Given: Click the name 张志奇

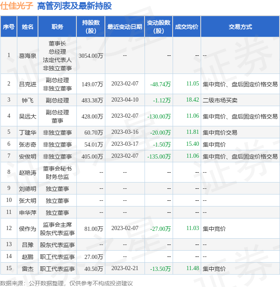Looking at the screenshot, I should (27, 145).
